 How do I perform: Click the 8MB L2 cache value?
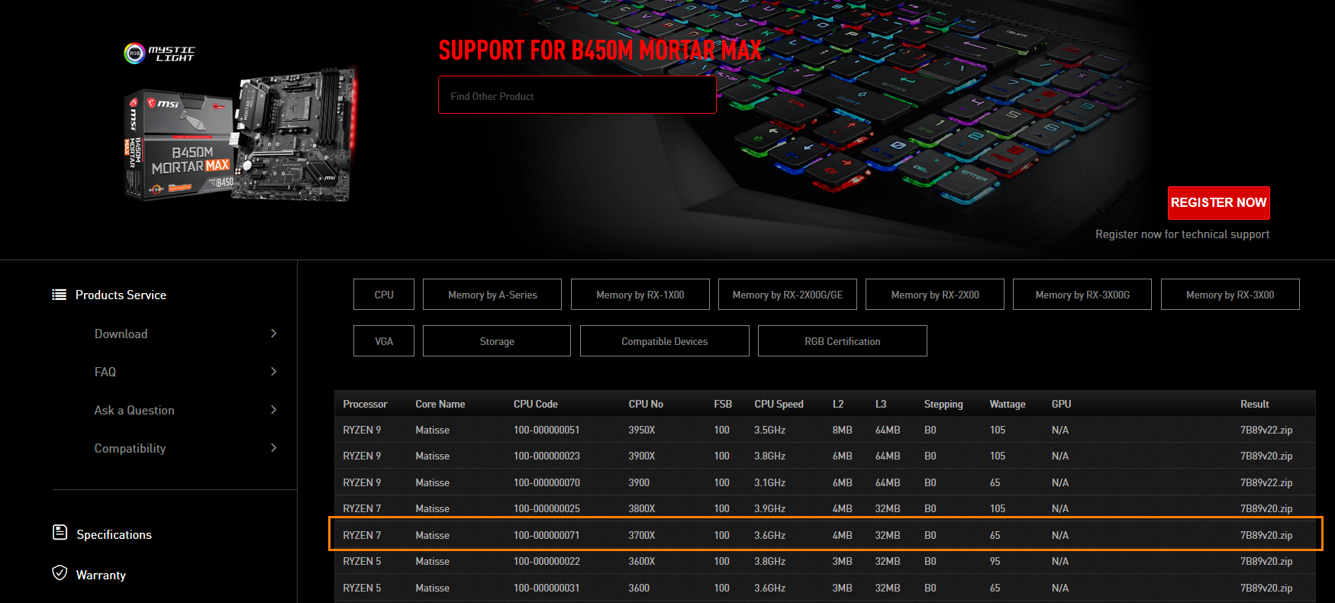(843, 430)
